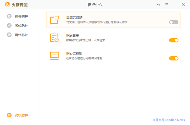
Task: Click the IP协议控制 monitor icon
Action: (x=54, y=56)
